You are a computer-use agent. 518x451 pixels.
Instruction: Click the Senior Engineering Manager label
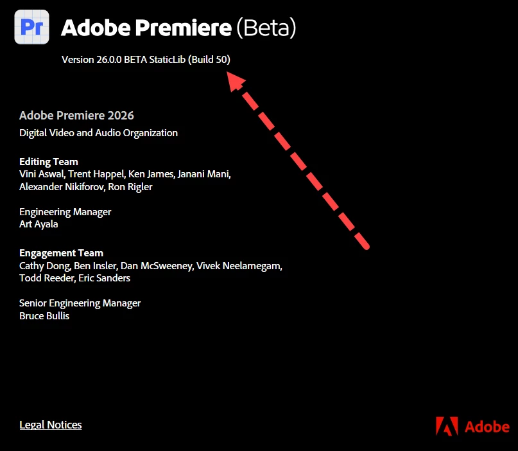[80, 303]
